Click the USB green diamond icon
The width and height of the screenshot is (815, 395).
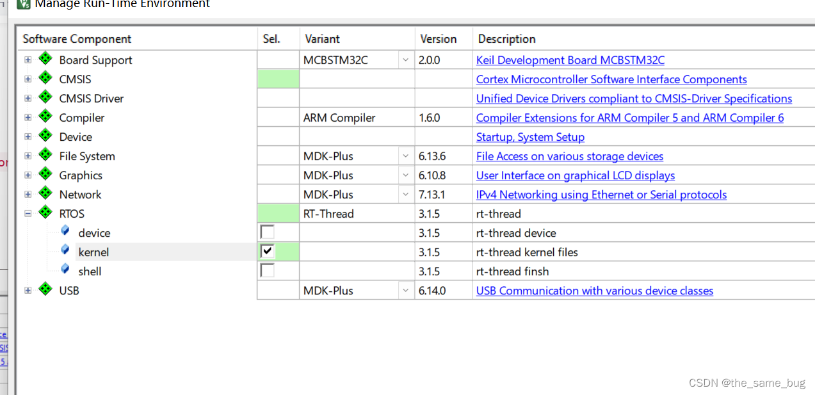45,289
